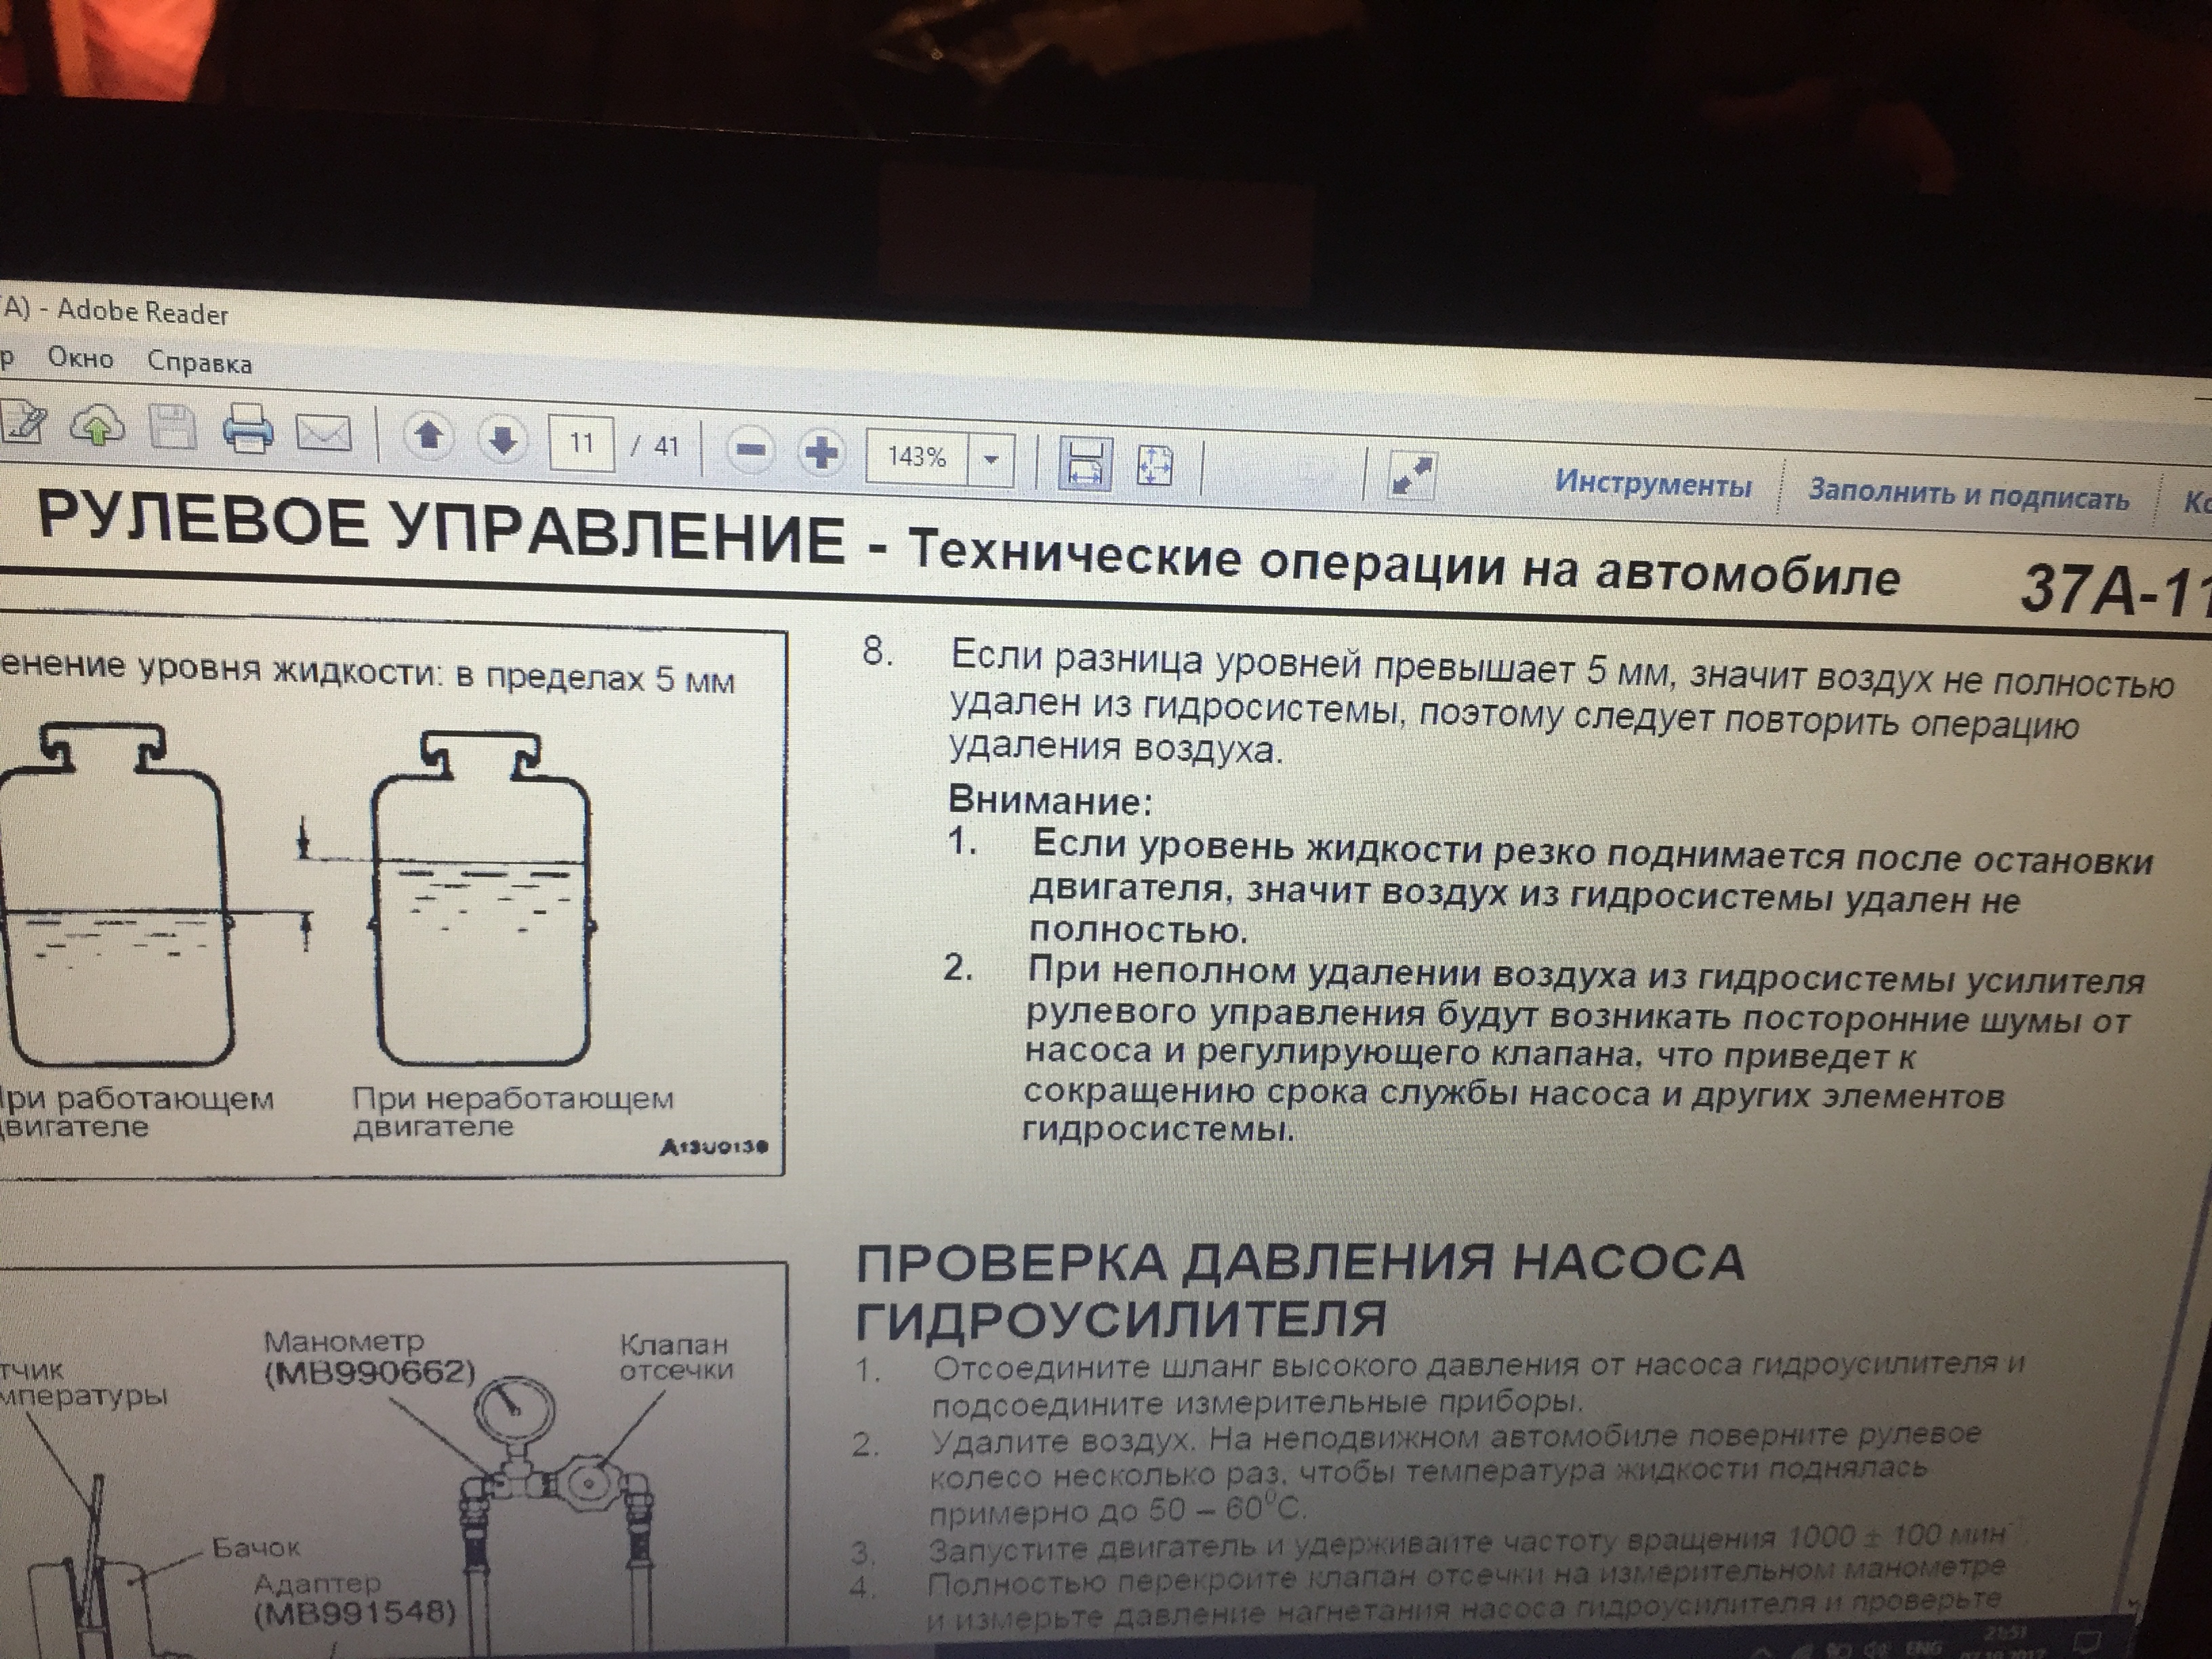Click the cloud upload icon
Screen dimensions: 2212x1659
97,427
